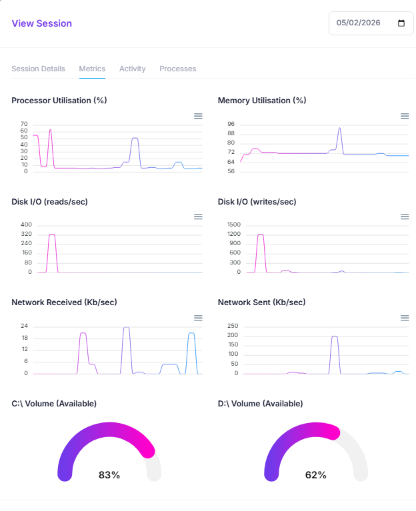The image size is (416, 511).
Task: Open Network Sent chart menu icon
Action: [x=405, y=318]
